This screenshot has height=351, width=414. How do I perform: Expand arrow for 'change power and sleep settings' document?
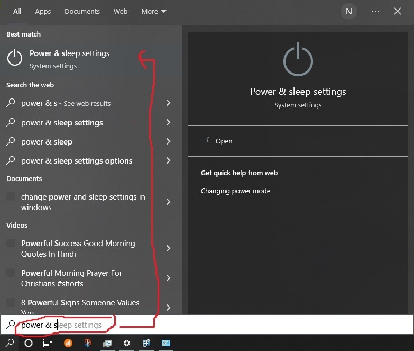pos(169,202)
